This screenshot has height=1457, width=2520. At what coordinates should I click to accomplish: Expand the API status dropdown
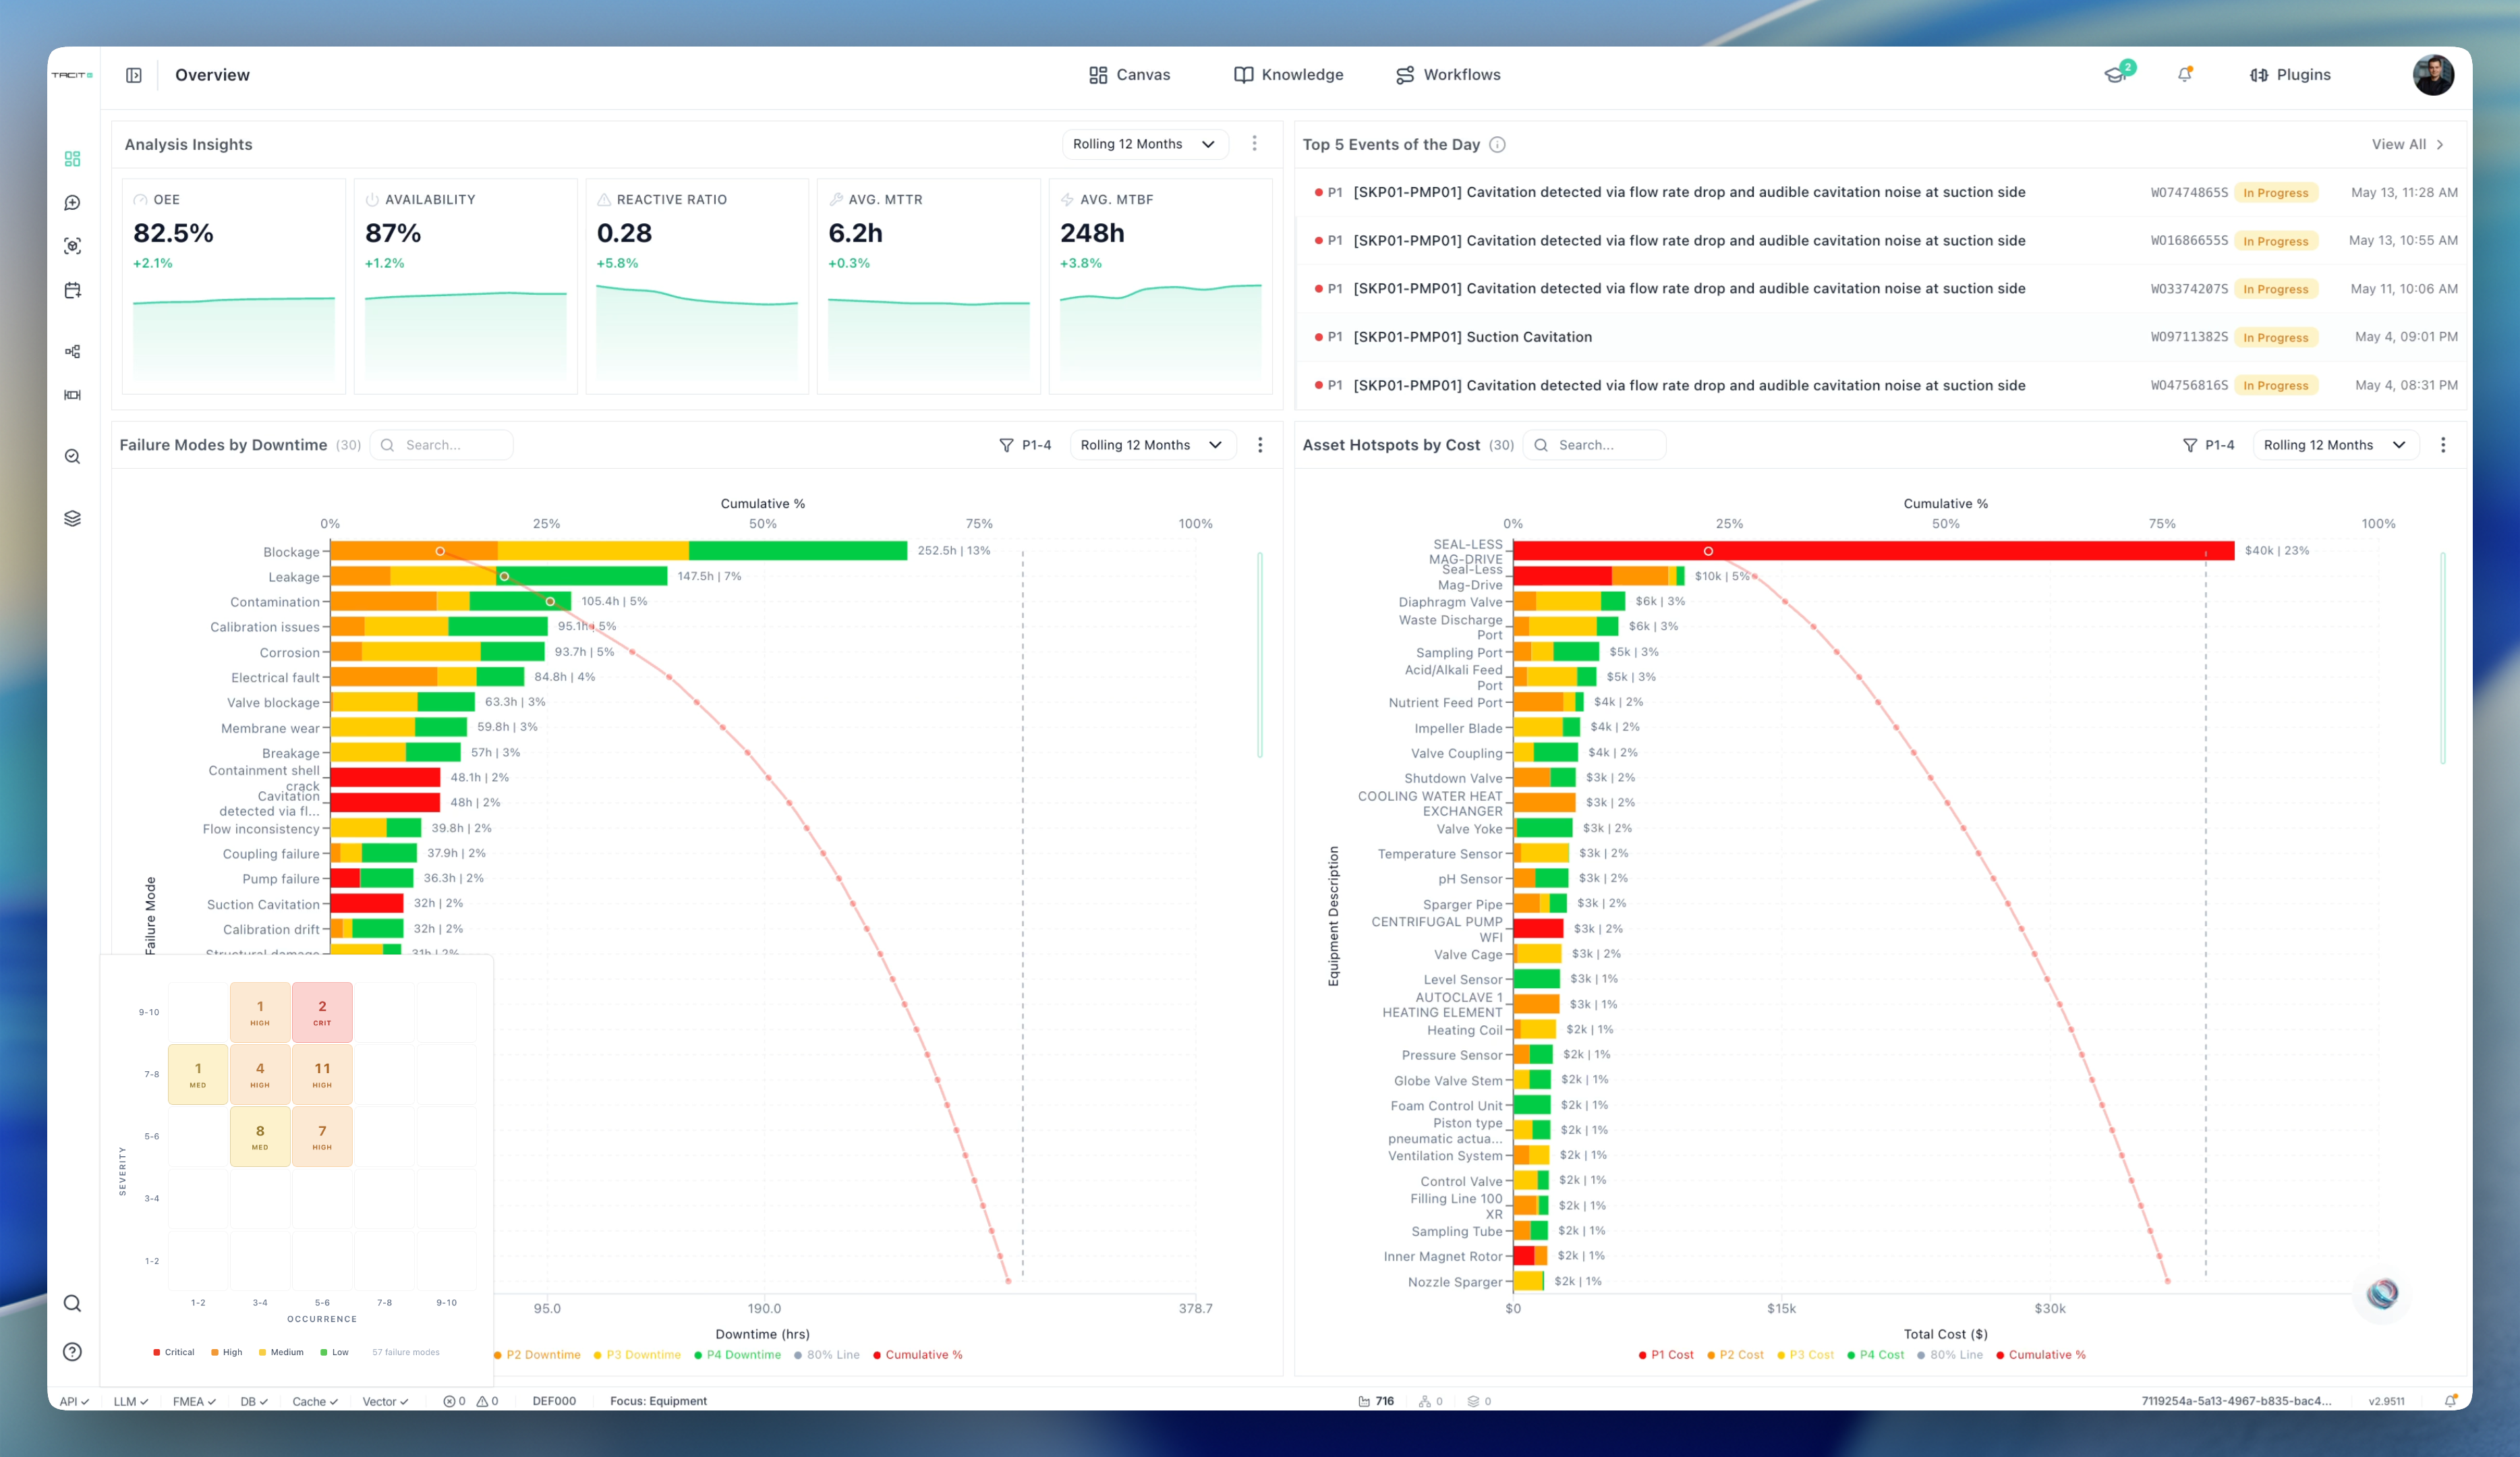point(74,1401)
